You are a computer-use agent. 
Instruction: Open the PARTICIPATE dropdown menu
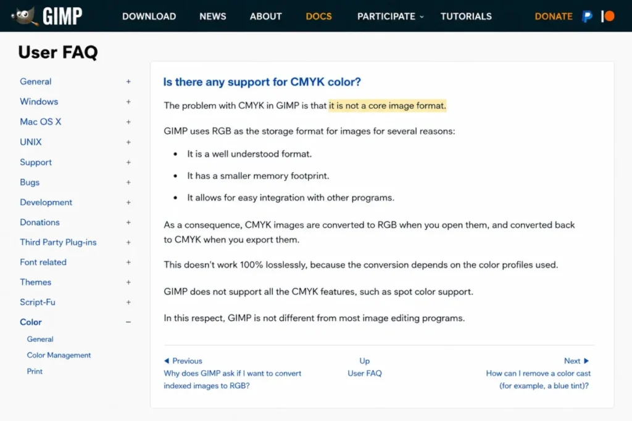coord(390,17)
